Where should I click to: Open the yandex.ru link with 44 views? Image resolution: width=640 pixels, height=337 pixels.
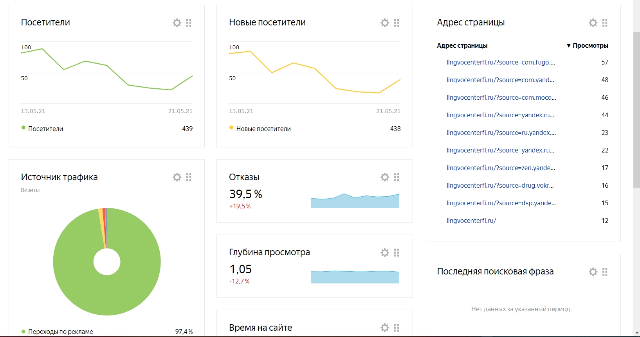click(x=500, y=115)
